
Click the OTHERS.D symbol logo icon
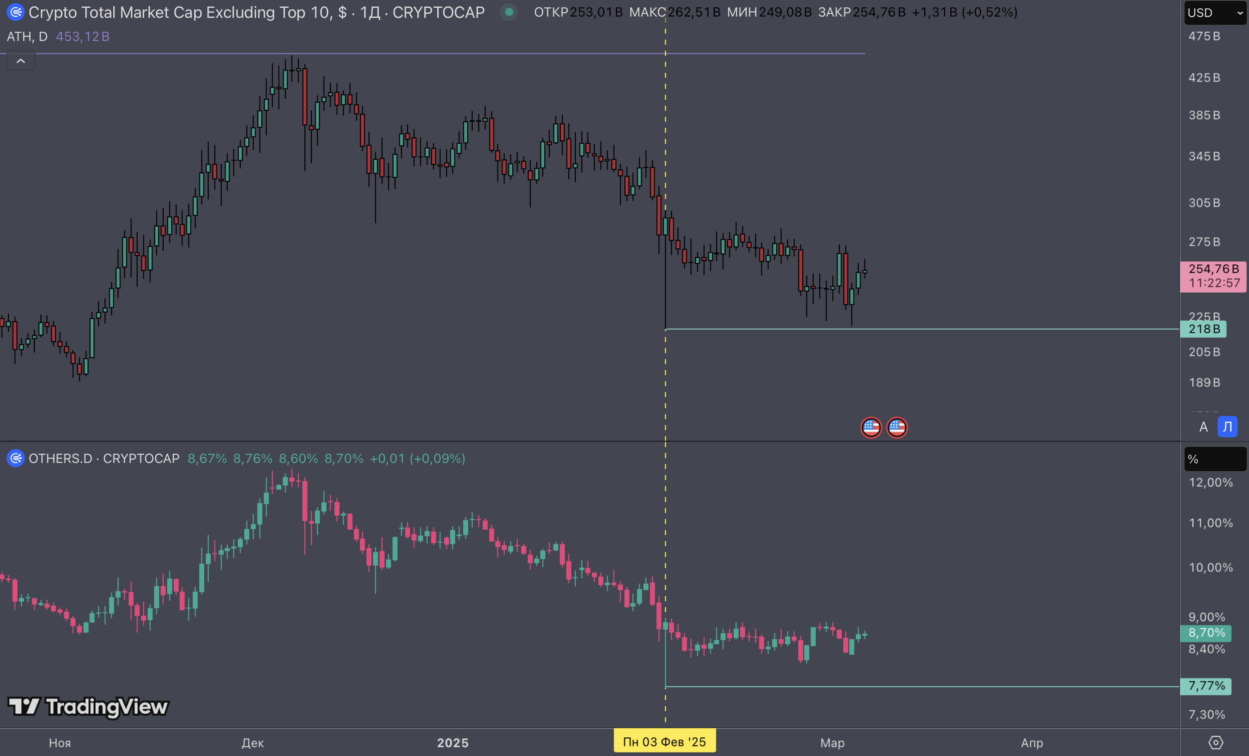16,459
